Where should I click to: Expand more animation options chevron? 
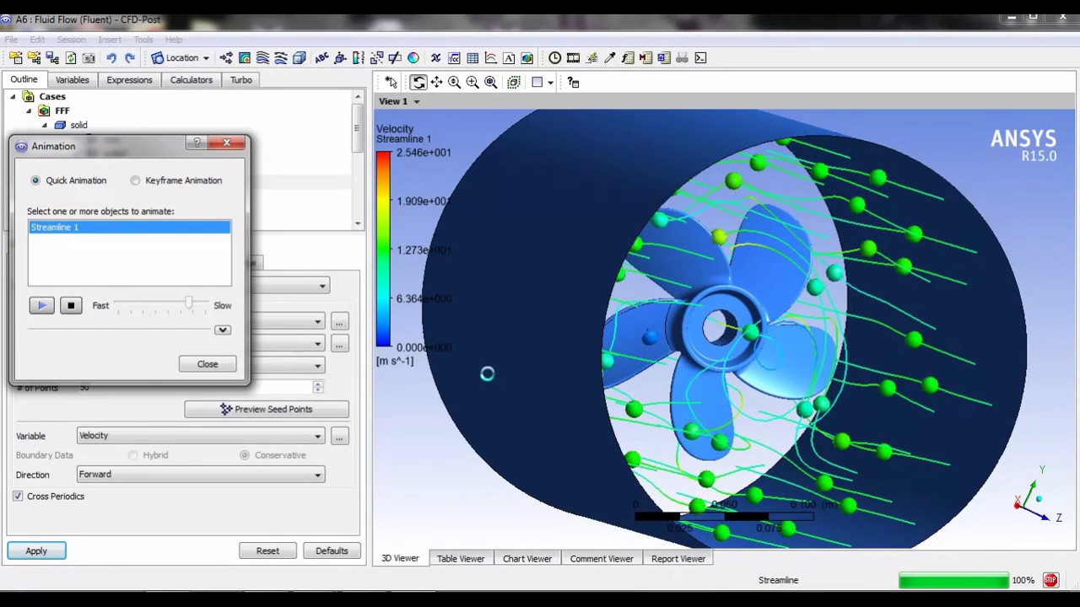tap(223, 330)
